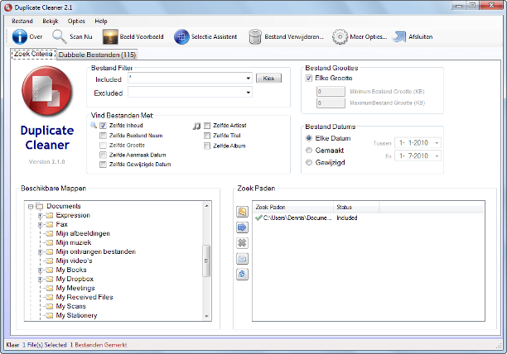Select the Mijn afbeeldingen folder
Image resolution: width=507 pixels, height=354 pixels.
[83, 233]
